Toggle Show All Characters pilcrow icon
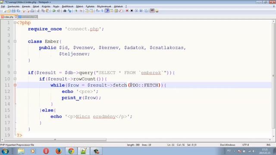Image resolution: width=276 pixels, height=155 pixels. 102,11
